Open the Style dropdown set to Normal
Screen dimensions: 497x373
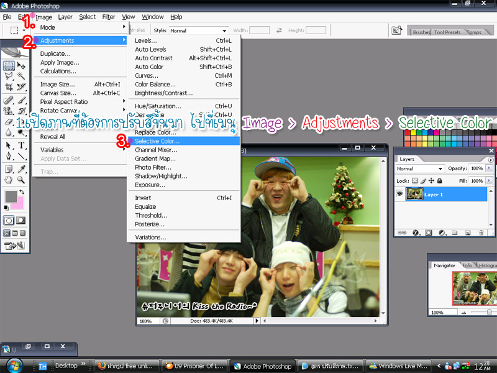click(199, 30)
